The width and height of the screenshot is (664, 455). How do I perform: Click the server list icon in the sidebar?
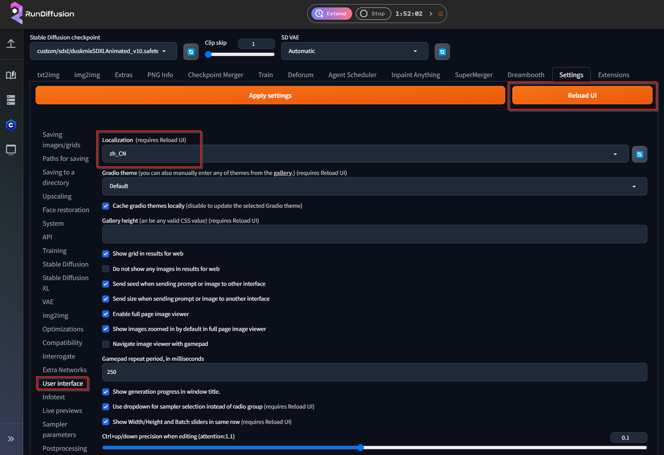click(x=11, y=100)
